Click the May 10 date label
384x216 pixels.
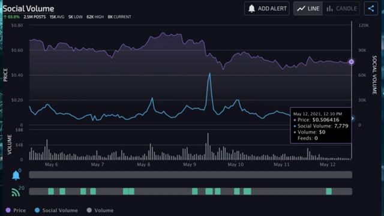tap(236, 164)
